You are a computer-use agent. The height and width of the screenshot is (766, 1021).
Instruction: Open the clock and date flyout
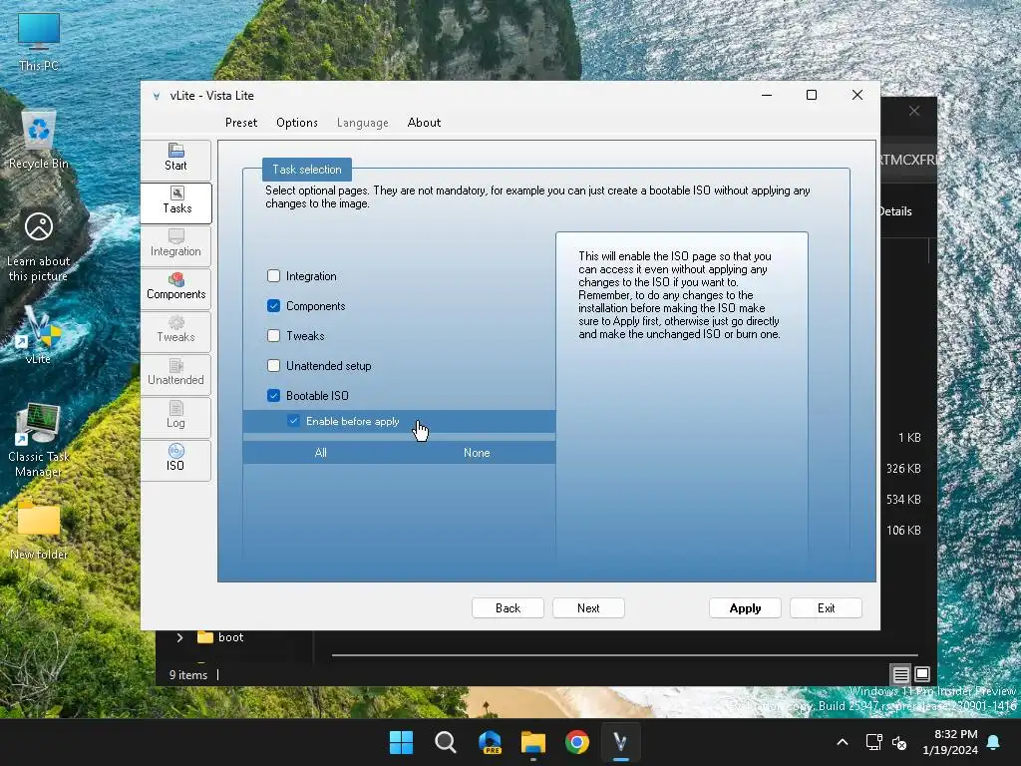pos(950,742)
